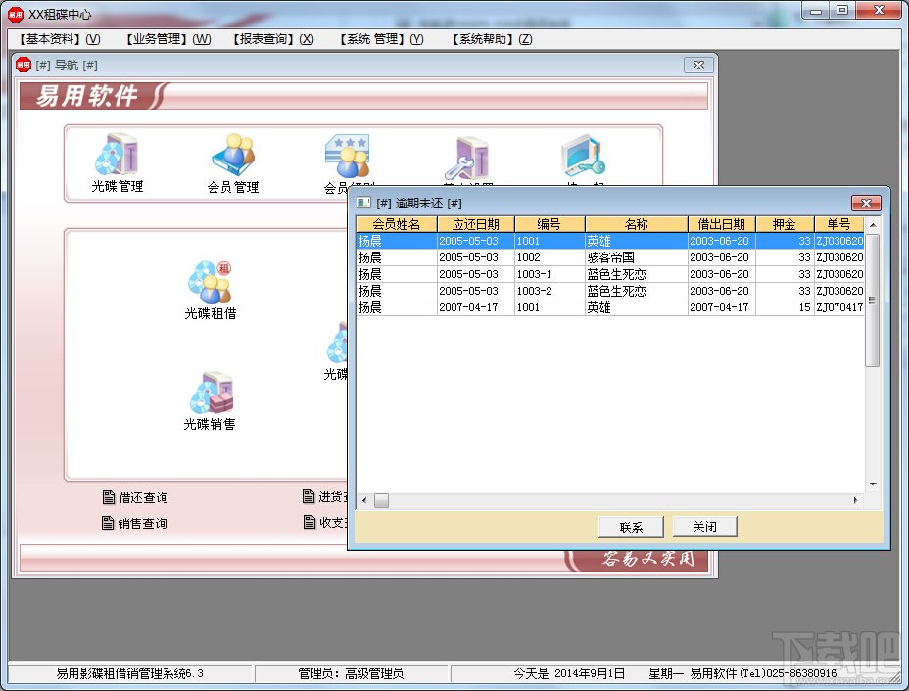
Task: Close the 导航 navigation window
Action: pyautogui.click(x=698, y=65)
